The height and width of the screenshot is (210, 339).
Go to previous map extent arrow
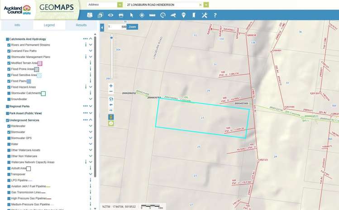pyautogui.click(x=111, y=105)
